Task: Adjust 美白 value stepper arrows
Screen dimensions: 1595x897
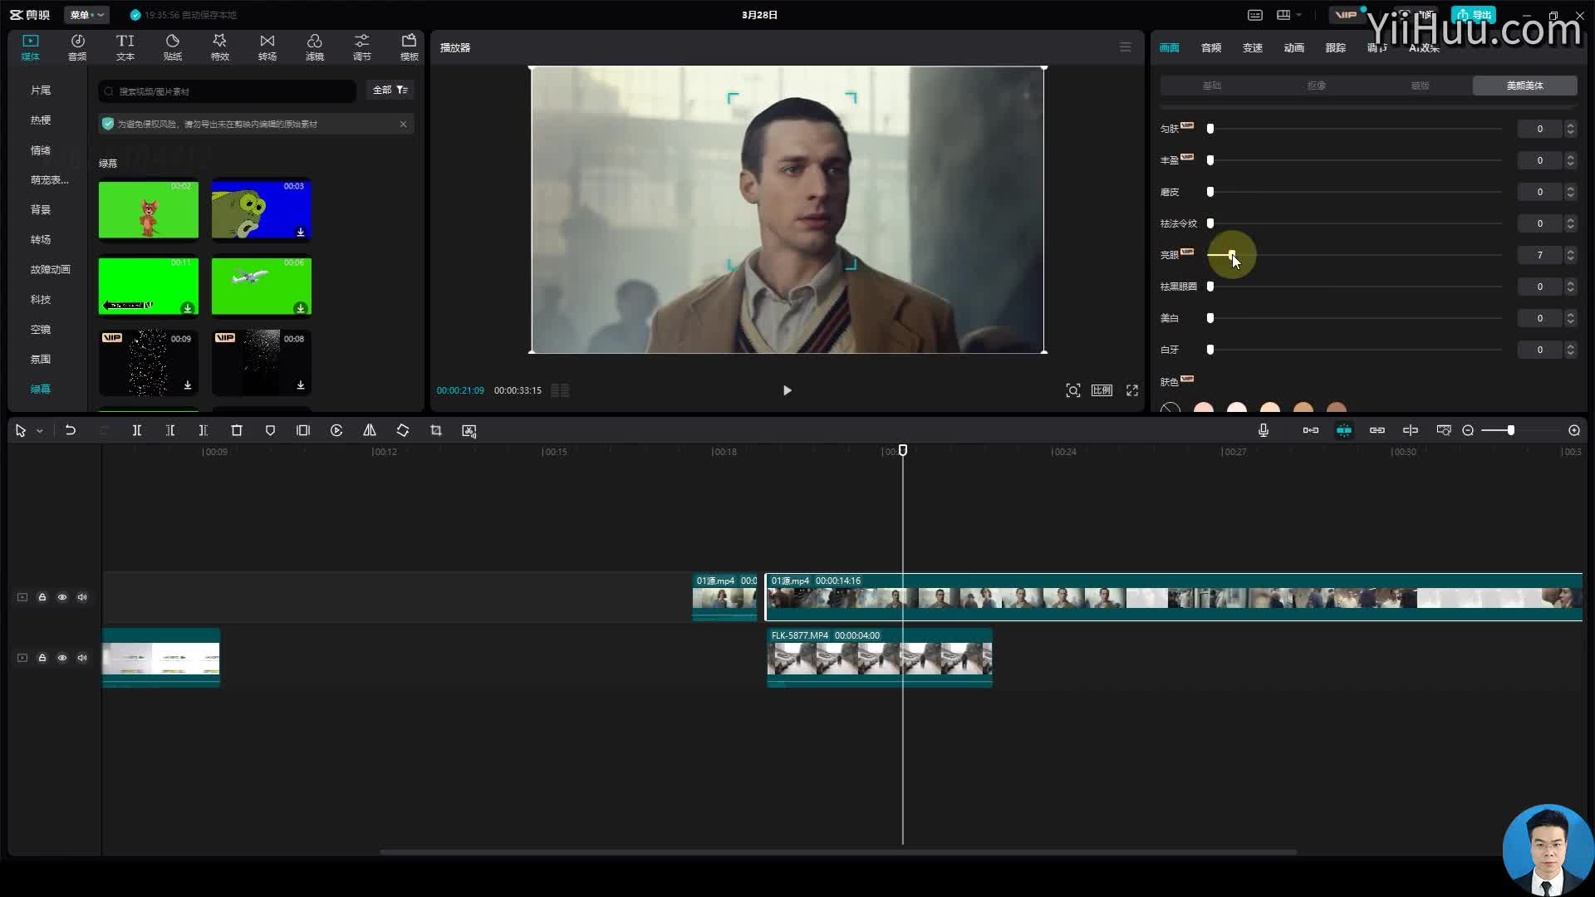Action: tap(1570, 318)
